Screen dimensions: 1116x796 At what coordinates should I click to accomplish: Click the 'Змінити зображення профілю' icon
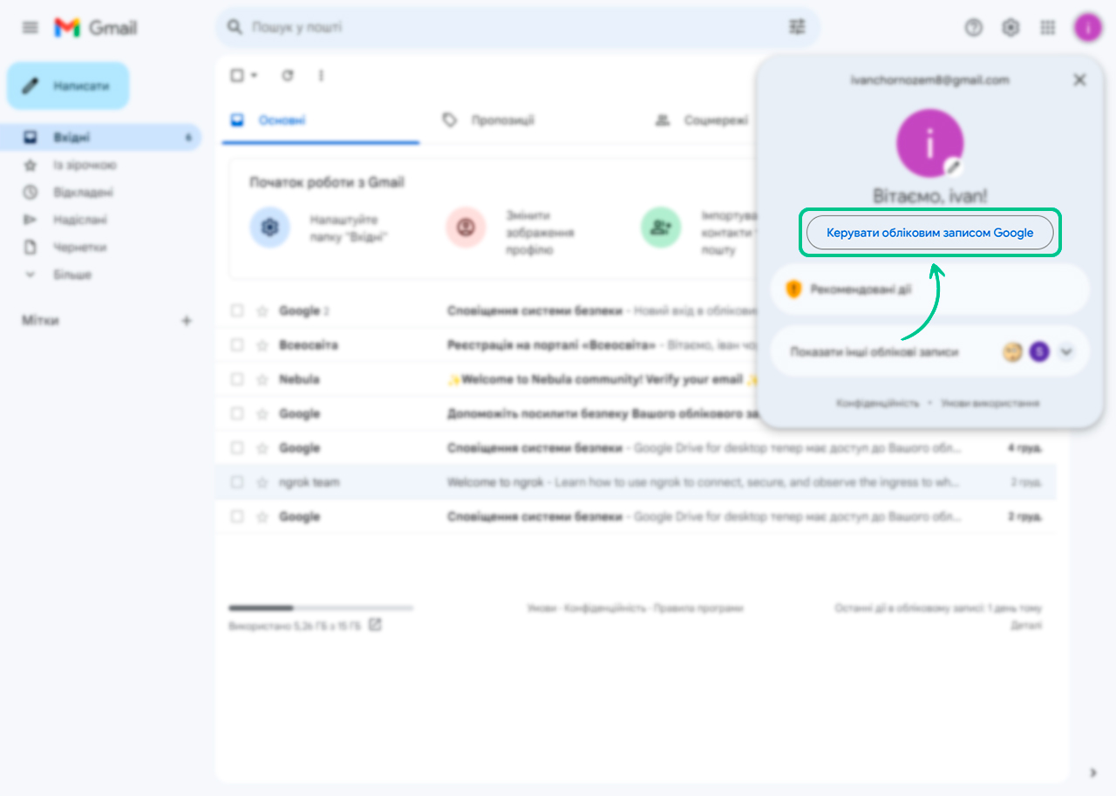point(466,227)
